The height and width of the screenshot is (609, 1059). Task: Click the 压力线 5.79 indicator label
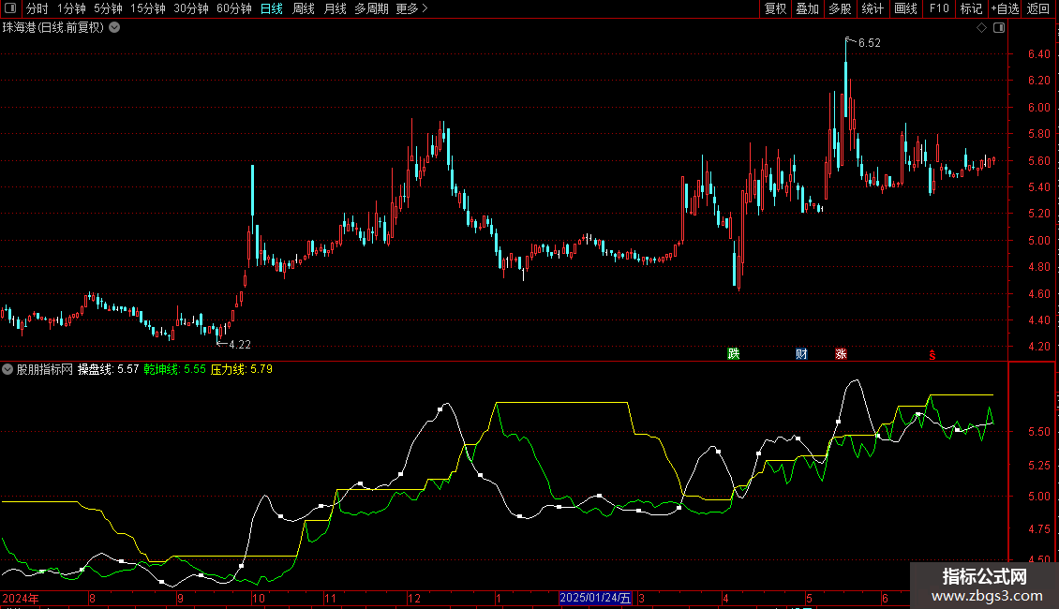[242, 369]
